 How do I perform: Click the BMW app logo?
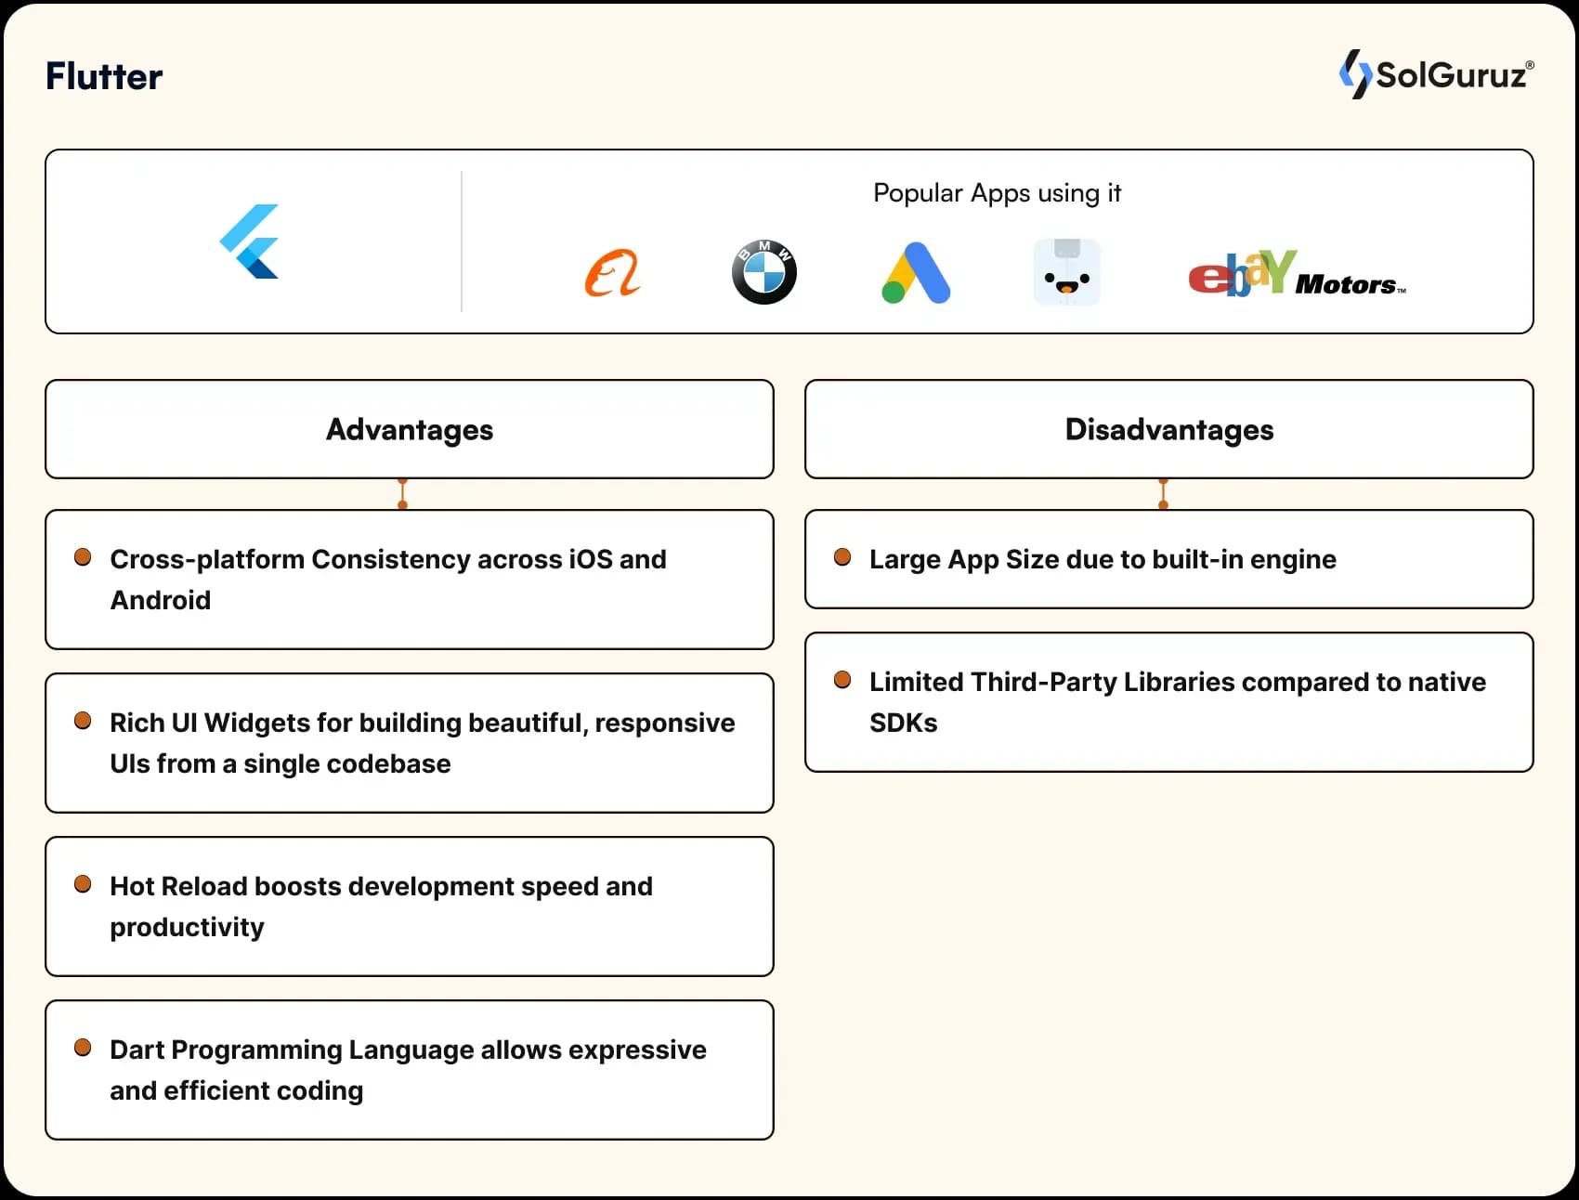tap(763, 272)
